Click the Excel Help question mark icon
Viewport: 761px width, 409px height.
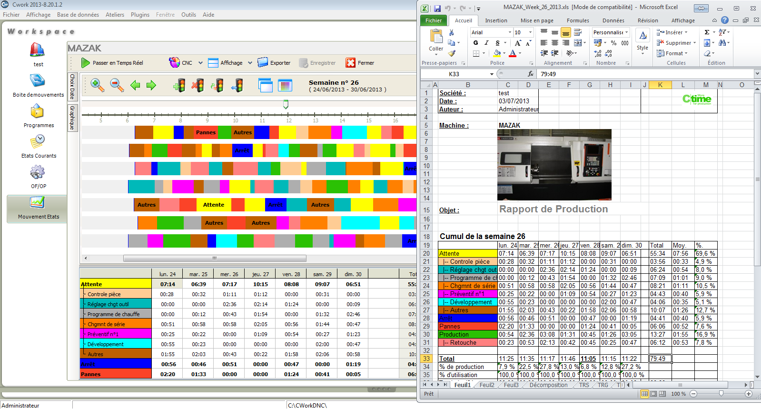(724, 20)
